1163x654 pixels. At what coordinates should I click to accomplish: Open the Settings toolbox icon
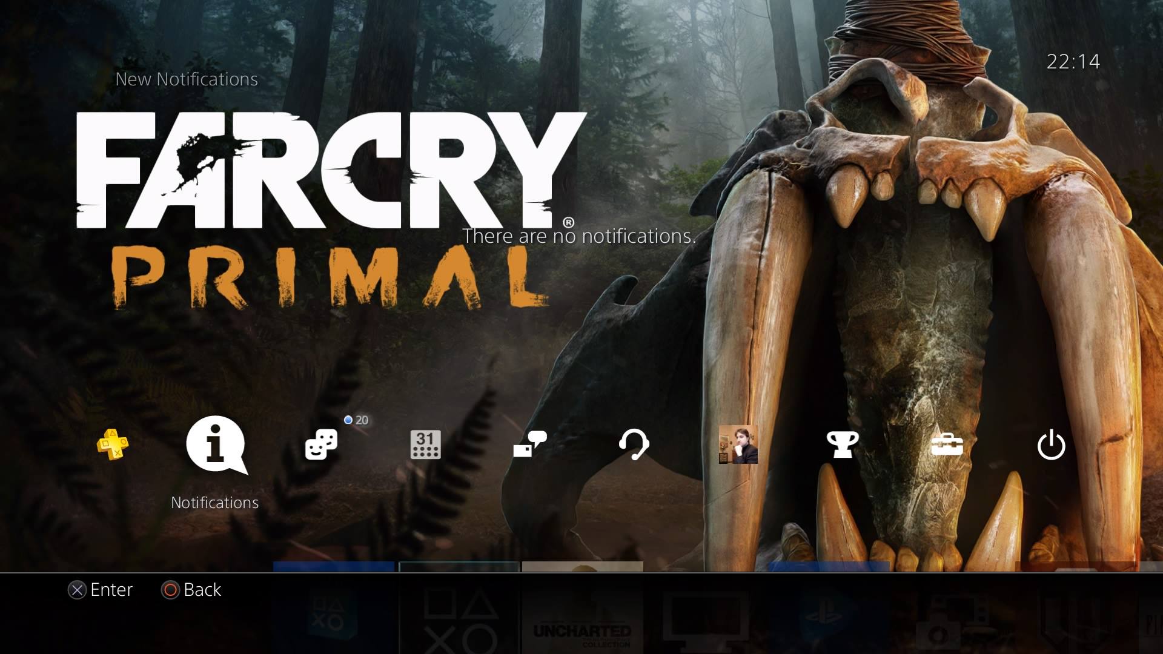click(947, 444)
